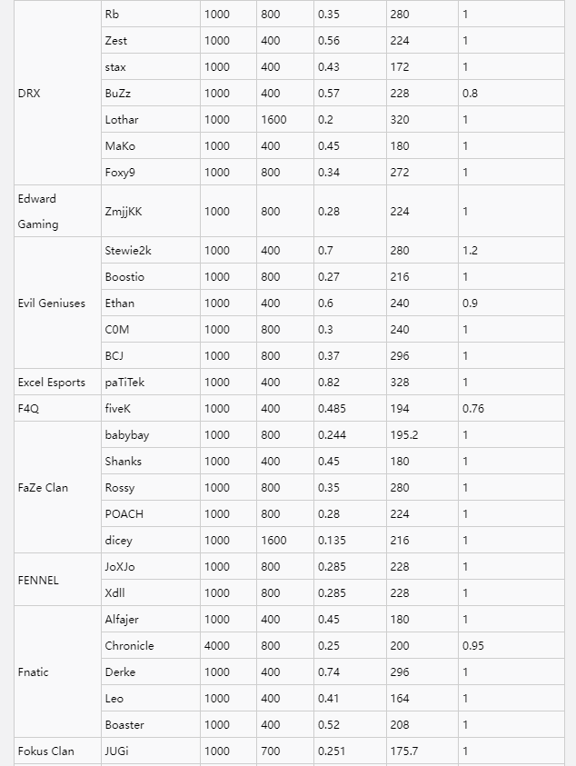This screenshot has width=576, height=766.
Task: Select the Edward Gaming team cell
Action: [x=37, y=211]
